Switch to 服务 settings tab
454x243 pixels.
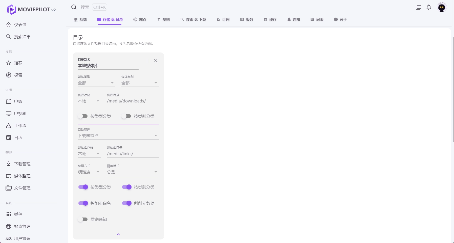point(247,19)
